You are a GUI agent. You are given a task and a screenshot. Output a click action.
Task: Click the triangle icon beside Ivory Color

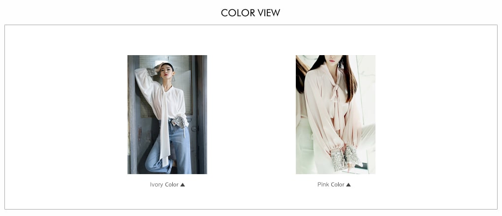(183, 185)
